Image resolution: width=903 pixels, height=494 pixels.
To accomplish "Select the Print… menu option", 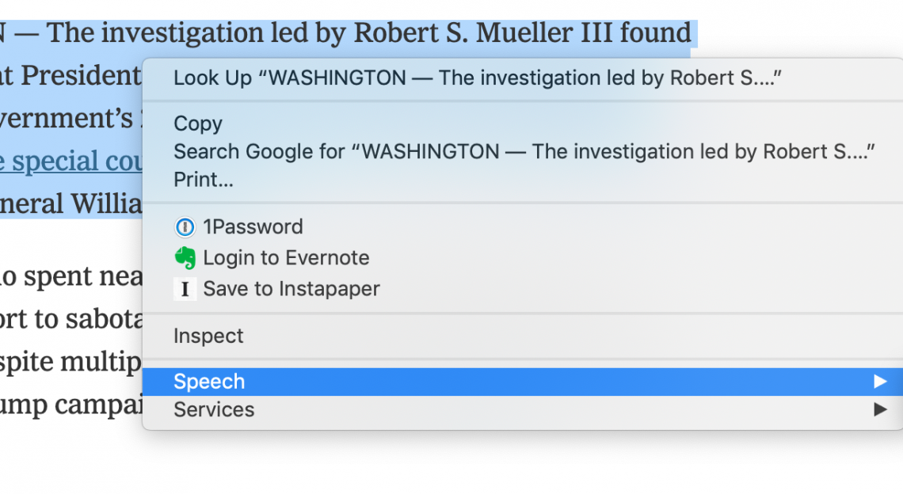I will coord(204,179).
